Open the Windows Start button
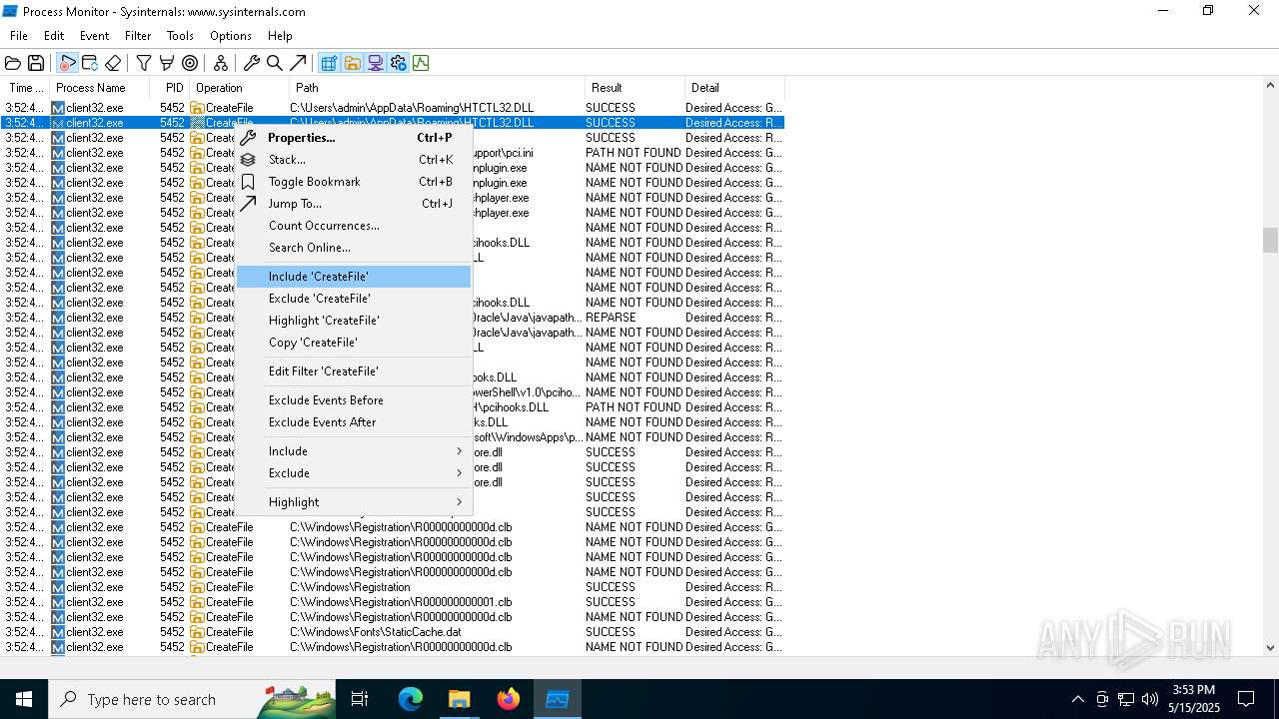1279x719 pixels. coord(23,699)
